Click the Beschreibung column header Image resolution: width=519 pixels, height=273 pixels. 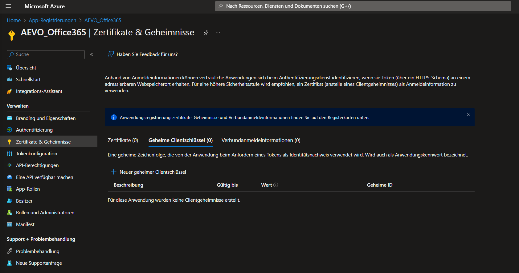pyautogui.click(x=129, y=185)
